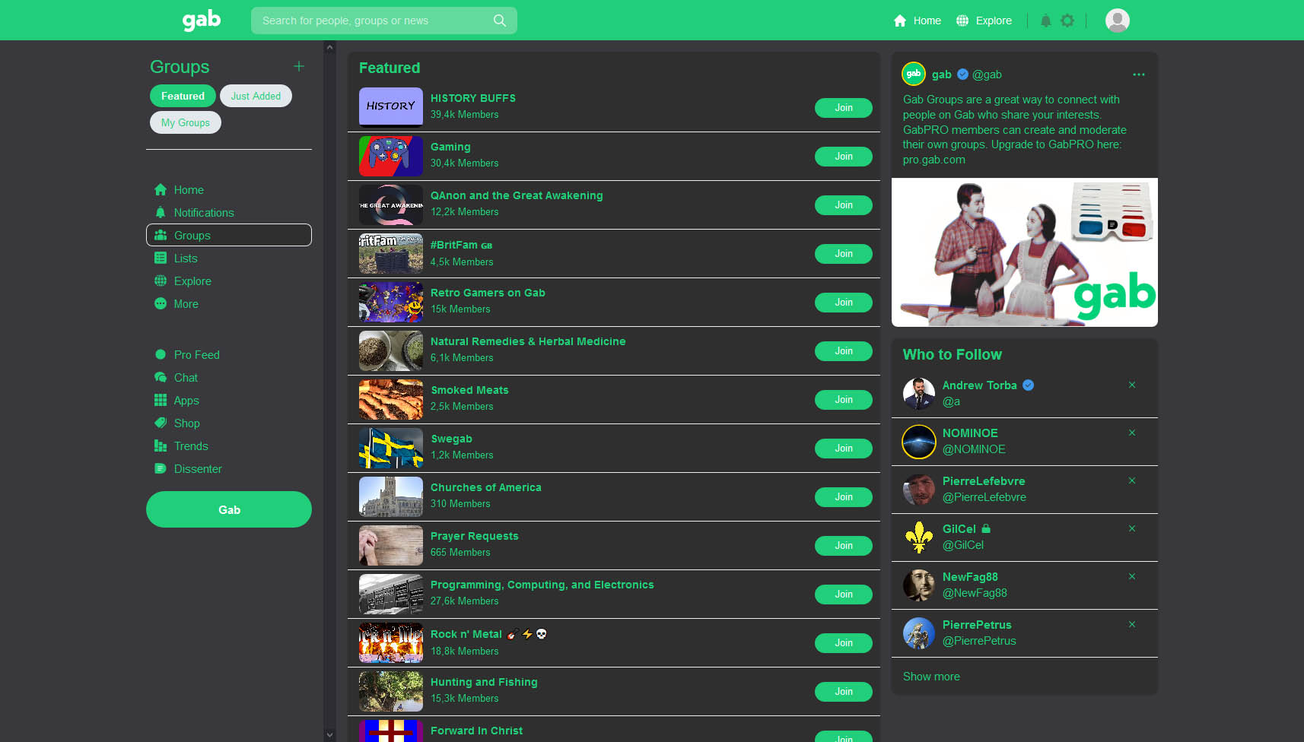Join the Hunting and Fishing group
The image size is (1304, 742).
(844, 692)
